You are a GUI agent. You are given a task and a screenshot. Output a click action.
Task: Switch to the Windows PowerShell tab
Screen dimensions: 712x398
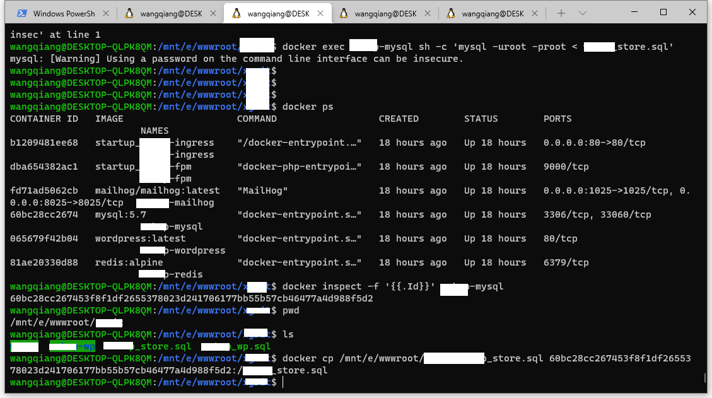click(62, 13)
